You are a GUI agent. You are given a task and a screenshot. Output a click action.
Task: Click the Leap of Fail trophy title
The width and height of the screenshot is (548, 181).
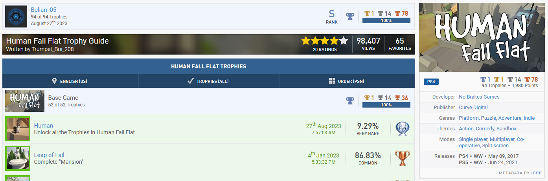coord(49,155)
